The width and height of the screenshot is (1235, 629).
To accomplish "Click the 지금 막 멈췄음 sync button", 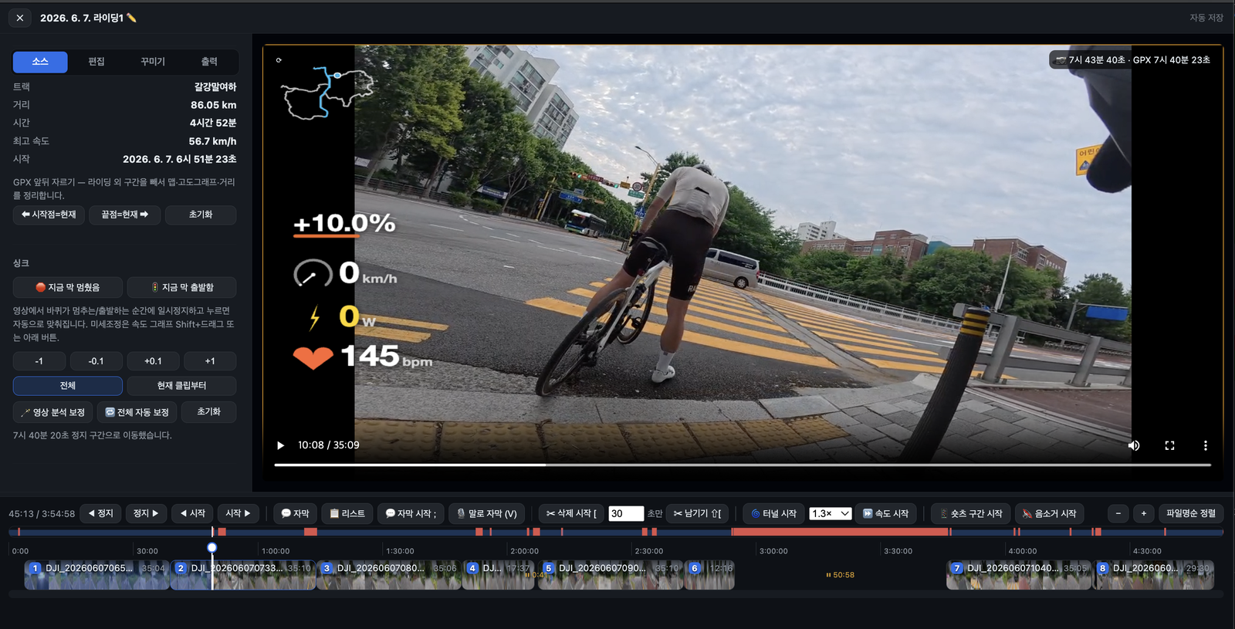I will click(68, 287).
